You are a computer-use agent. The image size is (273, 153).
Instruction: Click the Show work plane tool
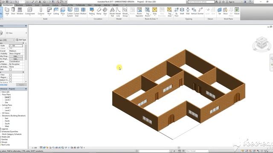coord(225,11)
